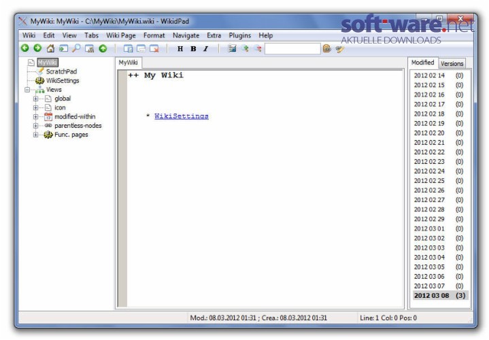Select WikiSettings in the tree

click(x=63, y=80)
